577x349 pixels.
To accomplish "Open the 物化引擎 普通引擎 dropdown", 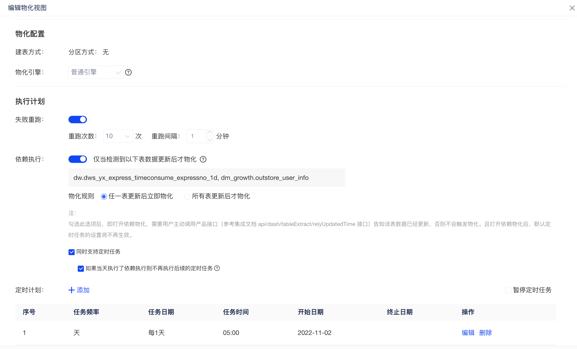I will [x=96, y=72].
